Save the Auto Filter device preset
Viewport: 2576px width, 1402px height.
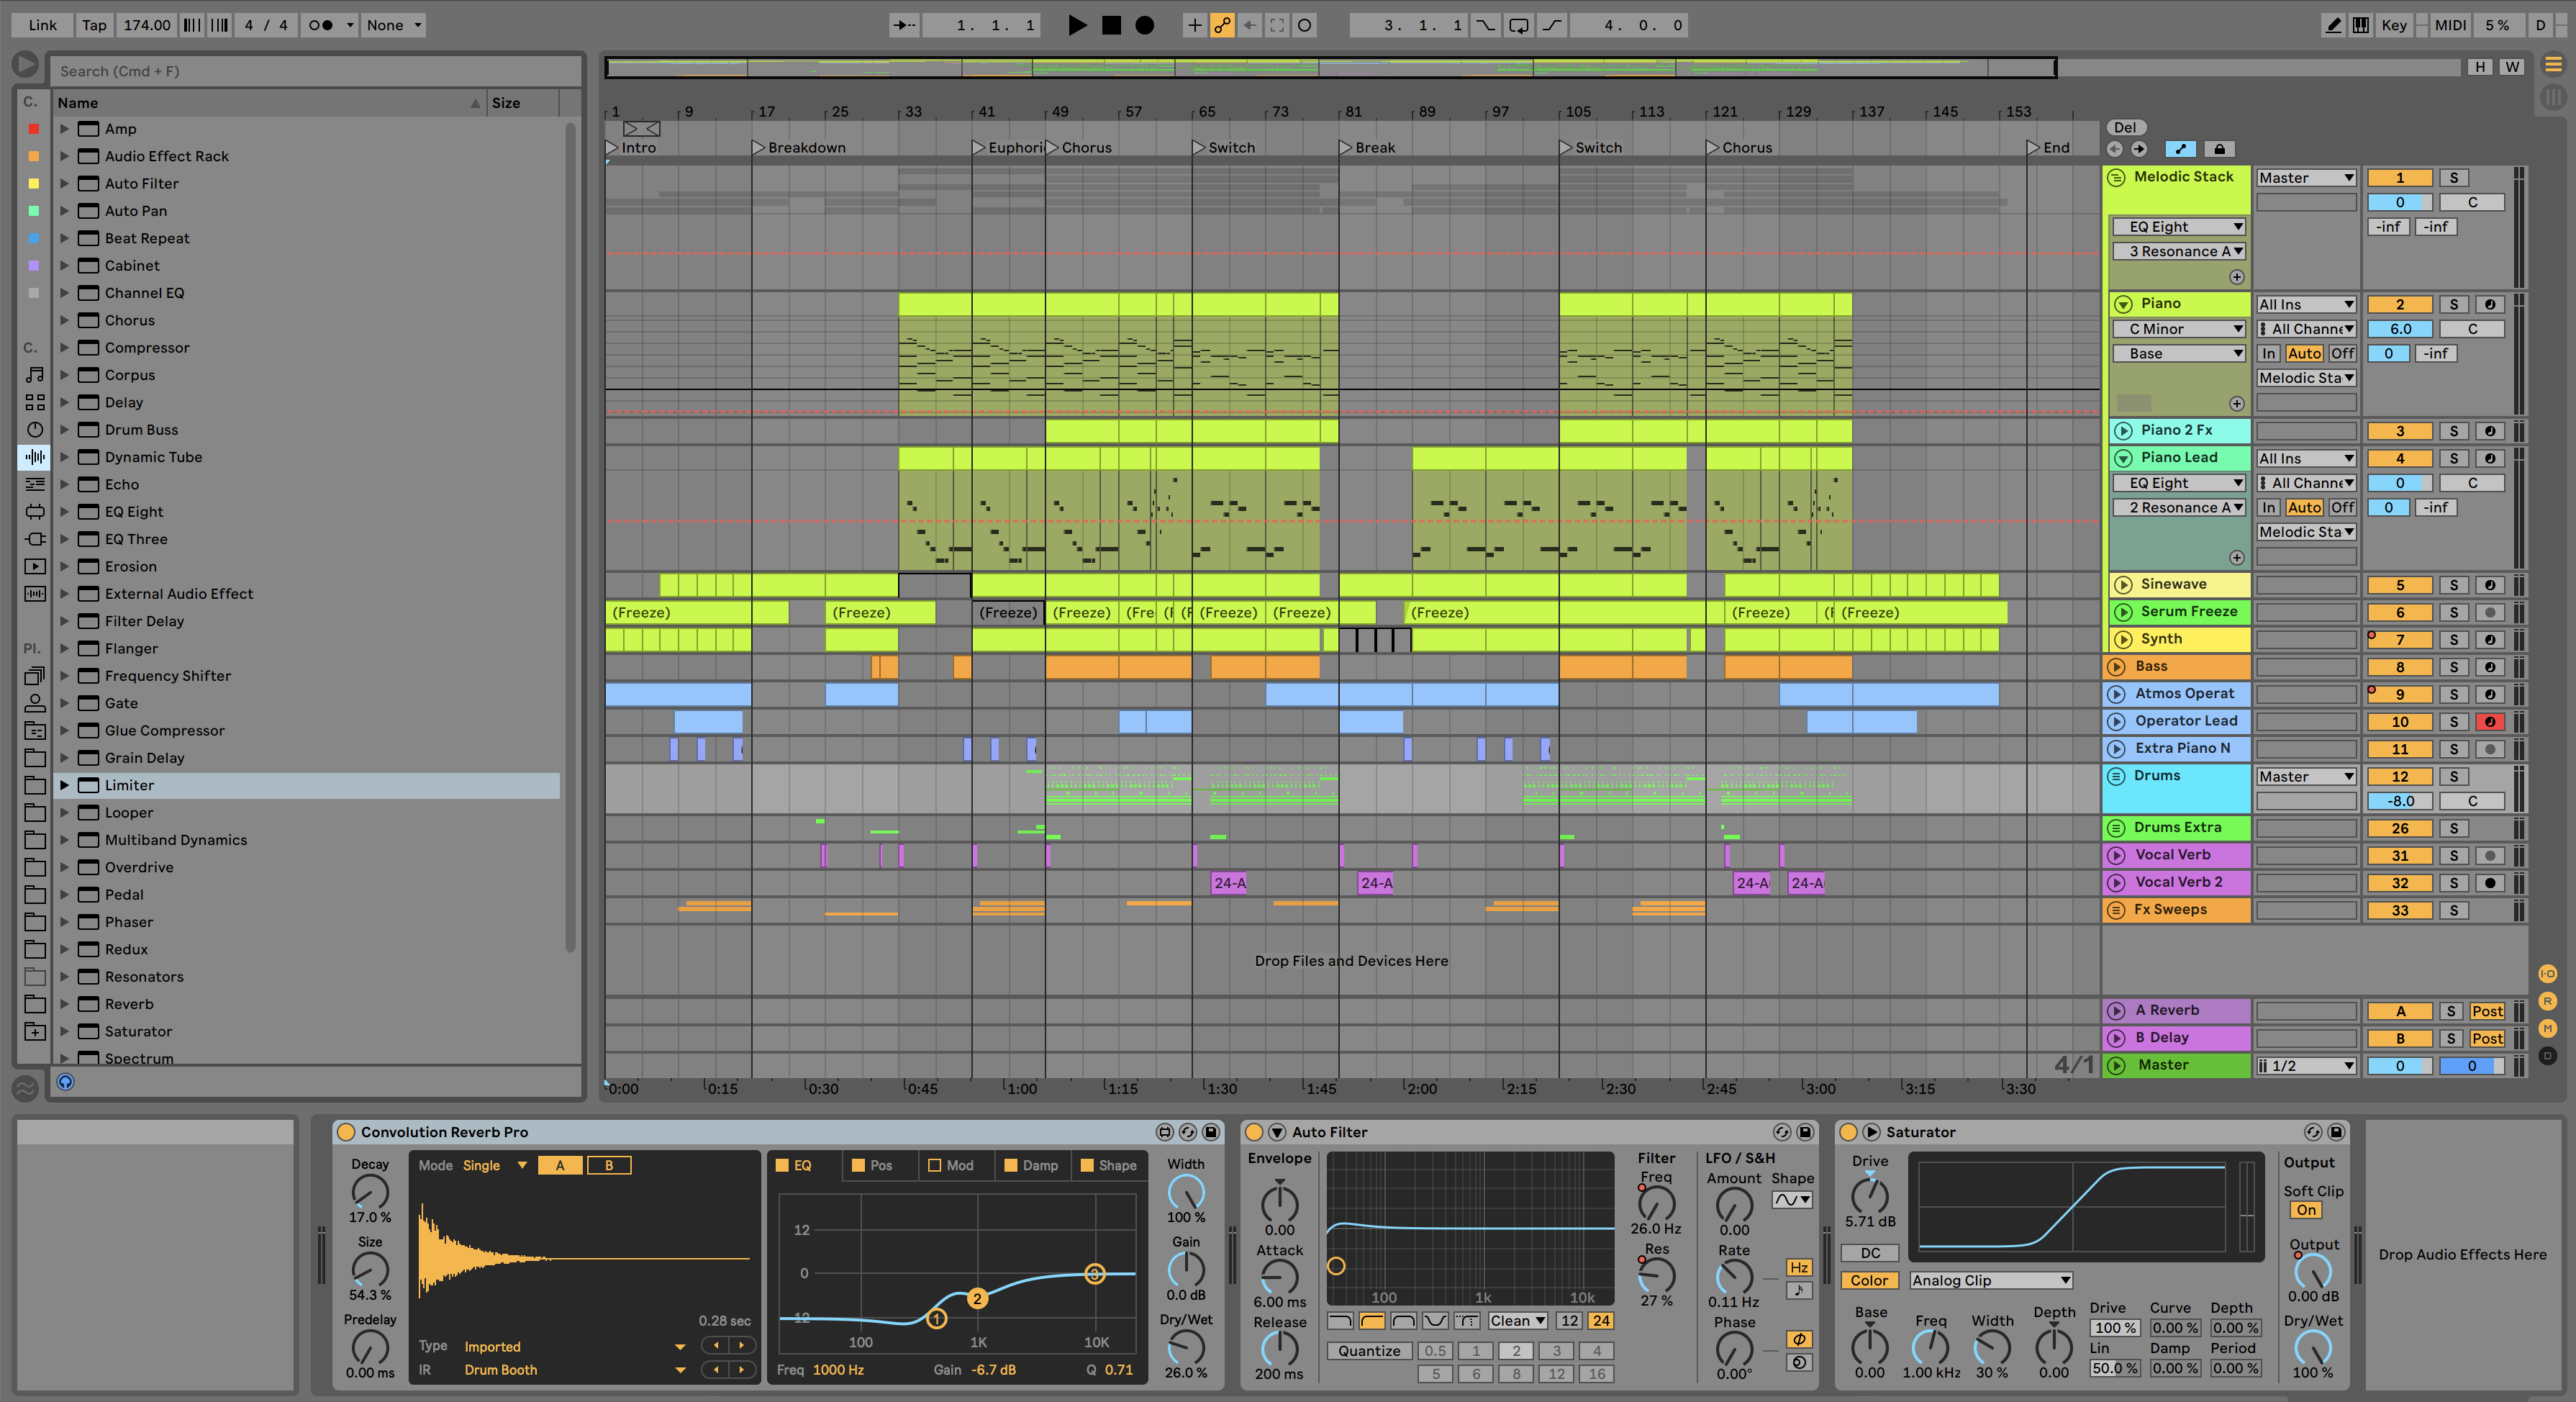point(1806,1132)
